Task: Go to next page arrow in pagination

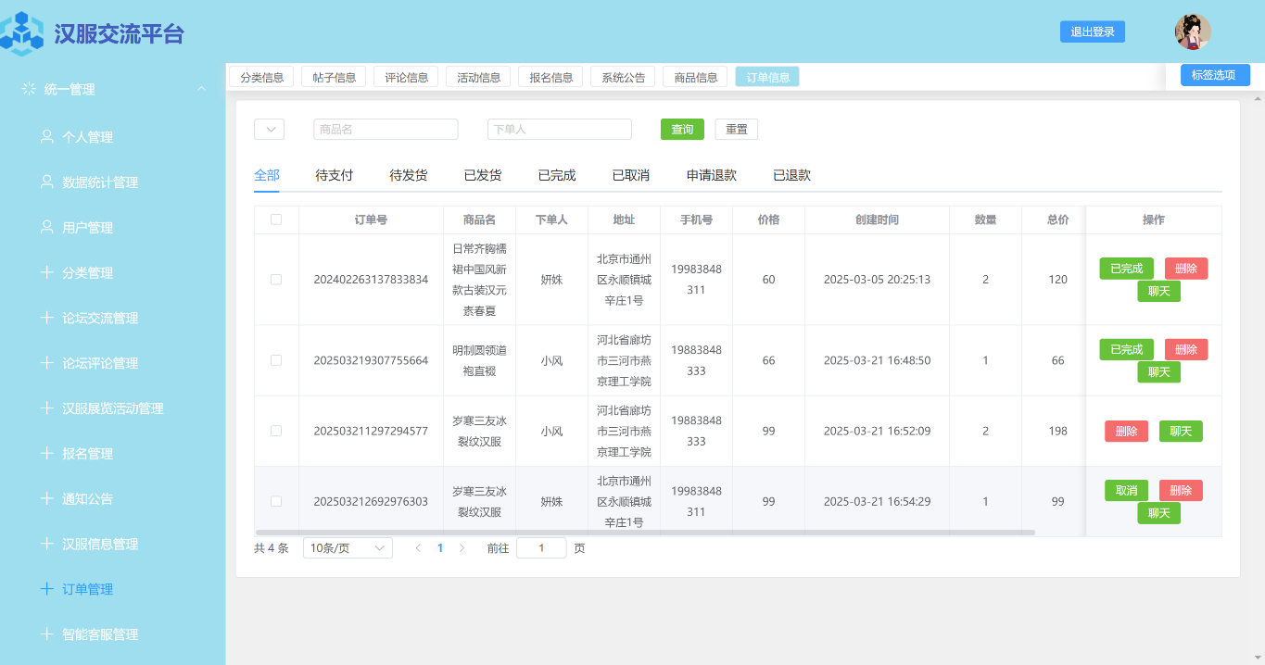Action: point(462,548)
